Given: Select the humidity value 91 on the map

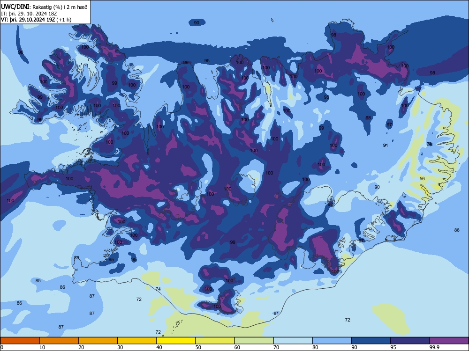Looking at the screenshot, I should 386,146.
